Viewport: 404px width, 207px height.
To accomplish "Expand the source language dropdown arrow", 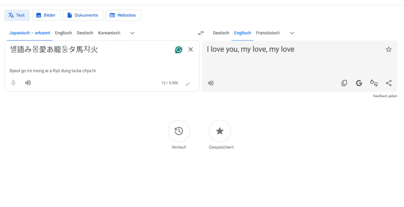I will pos(132,33).
